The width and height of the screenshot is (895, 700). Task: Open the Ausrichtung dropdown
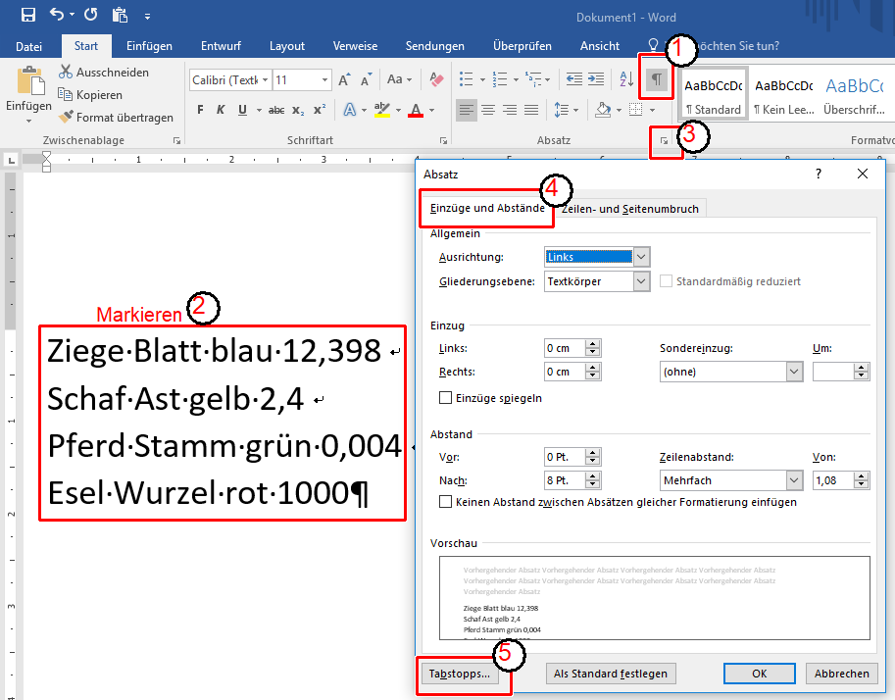tap(641, 257)
